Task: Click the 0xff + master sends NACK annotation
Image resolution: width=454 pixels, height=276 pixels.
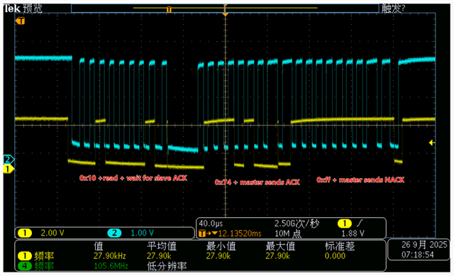Action: [360, 180]
